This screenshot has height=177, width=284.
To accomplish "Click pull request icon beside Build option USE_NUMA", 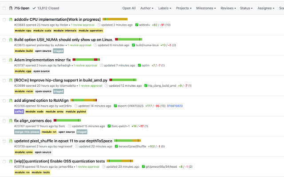I will (x=11, y=39).
